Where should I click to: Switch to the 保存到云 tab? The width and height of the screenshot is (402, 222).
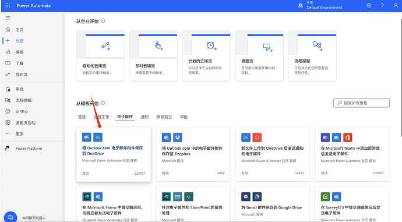[x=164, y=117]
